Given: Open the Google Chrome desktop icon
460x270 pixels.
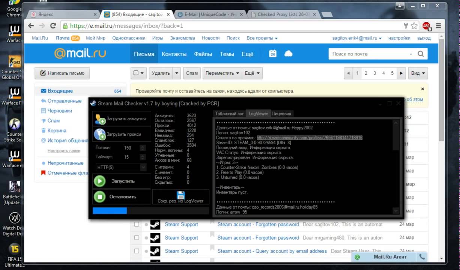Looking at the screenshot, I should click(14, 7).
